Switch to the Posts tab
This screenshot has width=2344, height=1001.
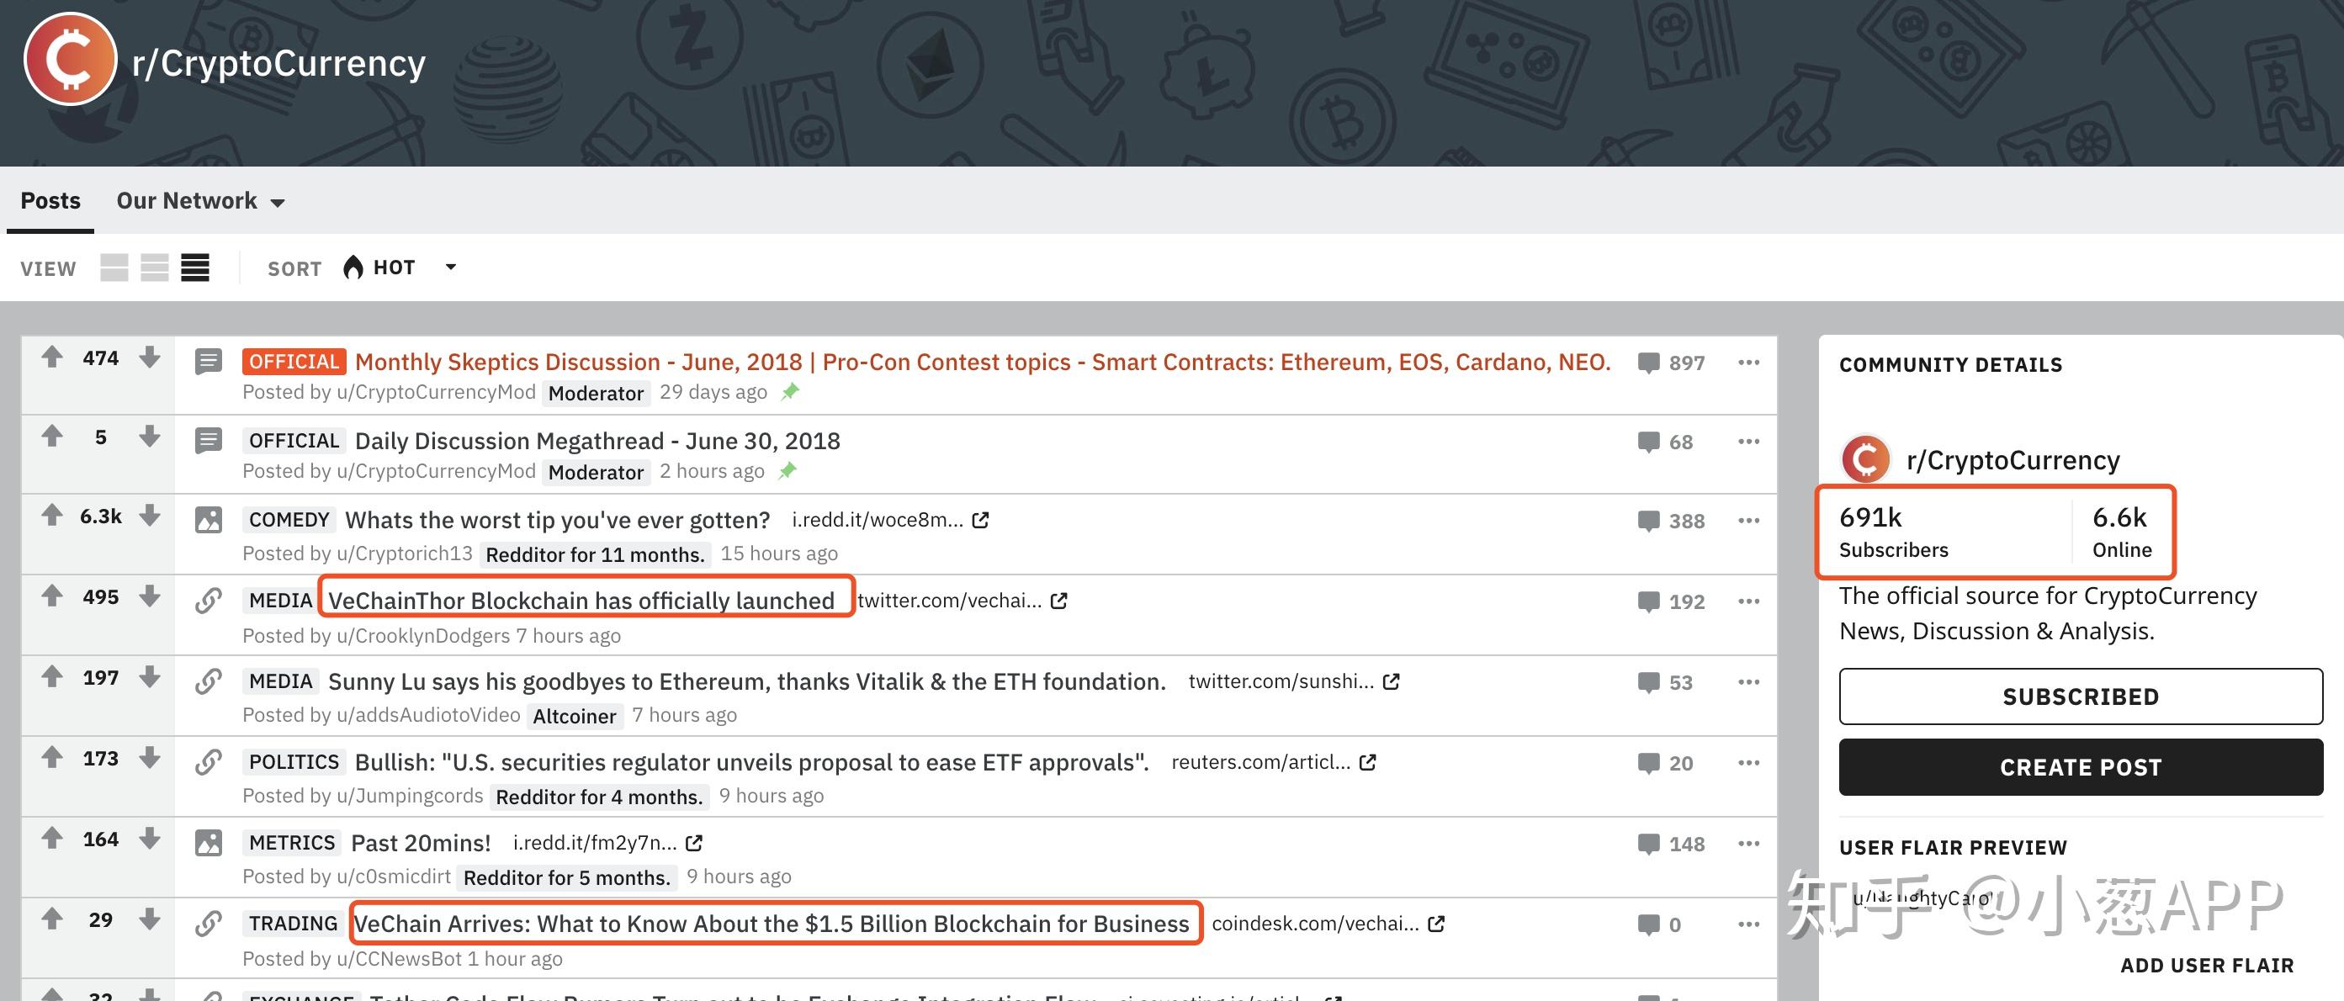[x=51, y=201]
